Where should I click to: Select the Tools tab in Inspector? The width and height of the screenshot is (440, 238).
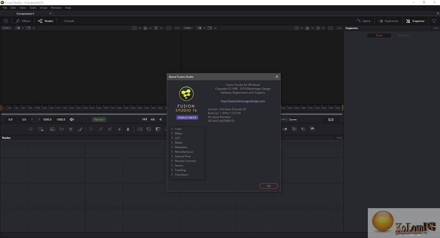coord(379,35)
